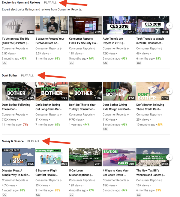This screenshot has width=180, height=197.
Task: Open TV Security Flaws video thumbnail
Action: [85, 25]
